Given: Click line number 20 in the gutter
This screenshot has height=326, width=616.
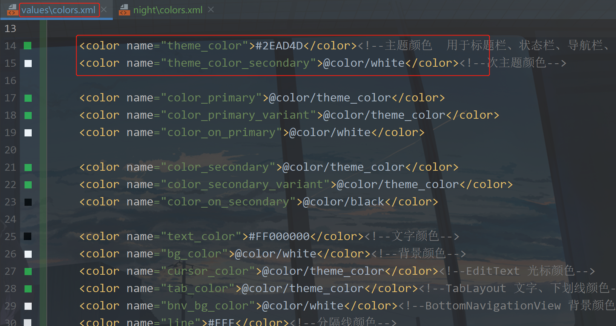Looking at the screenshot, I should coord(11,150).
